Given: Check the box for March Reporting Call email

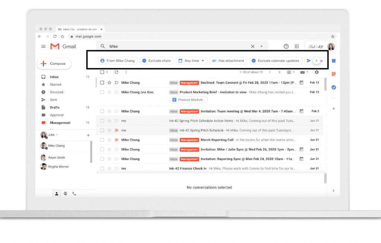Looking at the screenshot, I should coord(102,140).
